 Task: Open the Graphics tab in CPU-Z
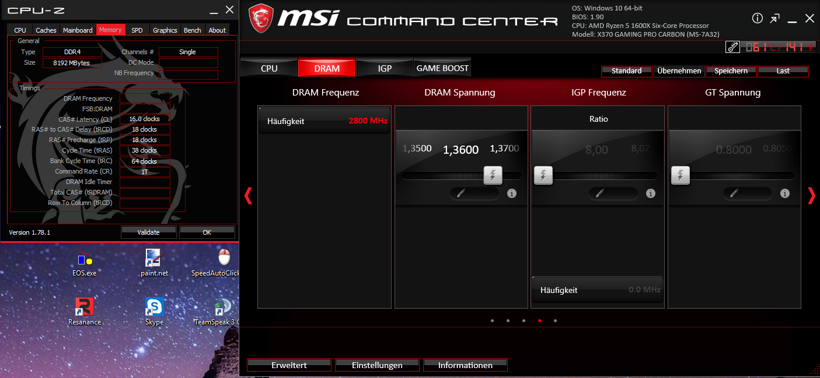(165, 30)
